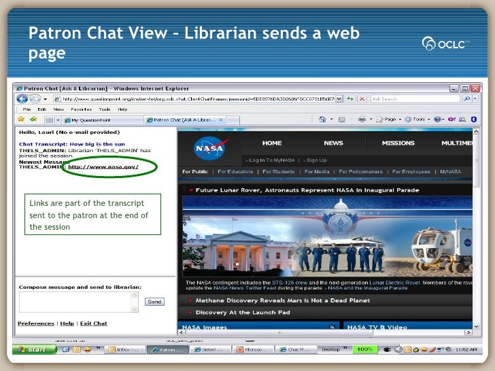Click the browser Back arrow button

click(x=22, y=99)
